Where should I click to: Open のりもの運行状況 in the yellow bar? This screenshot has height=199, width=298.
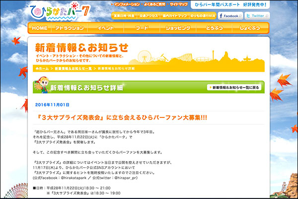[x=203, y=16]
